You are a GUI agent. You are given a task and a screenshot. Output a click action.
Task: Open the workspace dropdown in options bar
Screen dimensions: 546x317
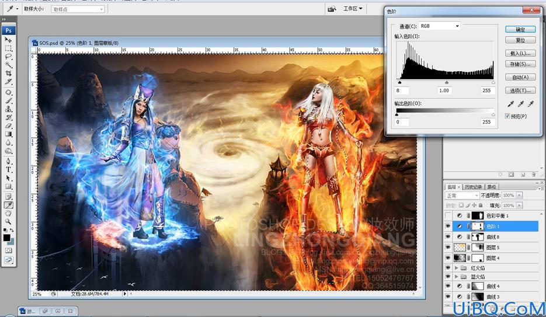coord(352,9)
